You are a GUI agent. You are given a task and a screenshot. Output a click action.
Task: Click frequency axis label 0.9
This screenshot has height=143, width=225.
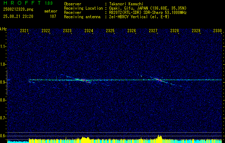pos(3,82)
